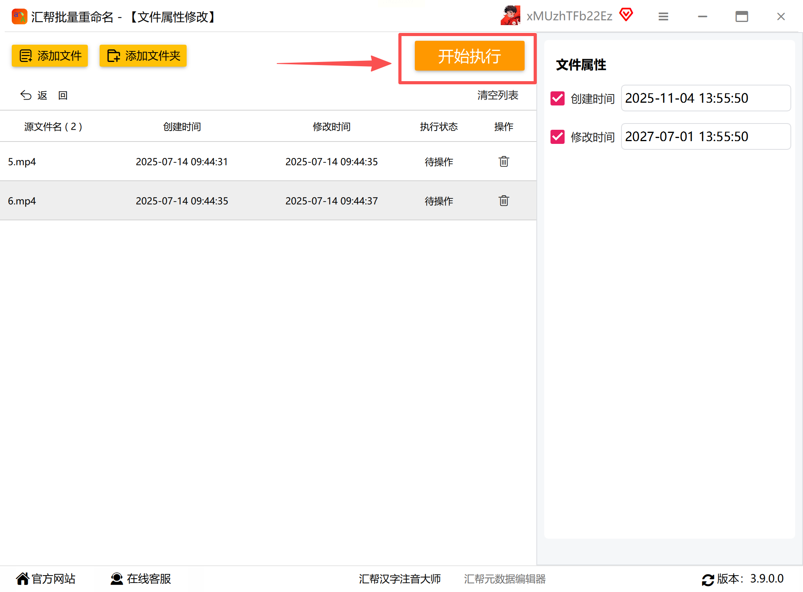The image size is (803, 592).
Task: Click 清空列表 to clear list
Action: [498, 95]
